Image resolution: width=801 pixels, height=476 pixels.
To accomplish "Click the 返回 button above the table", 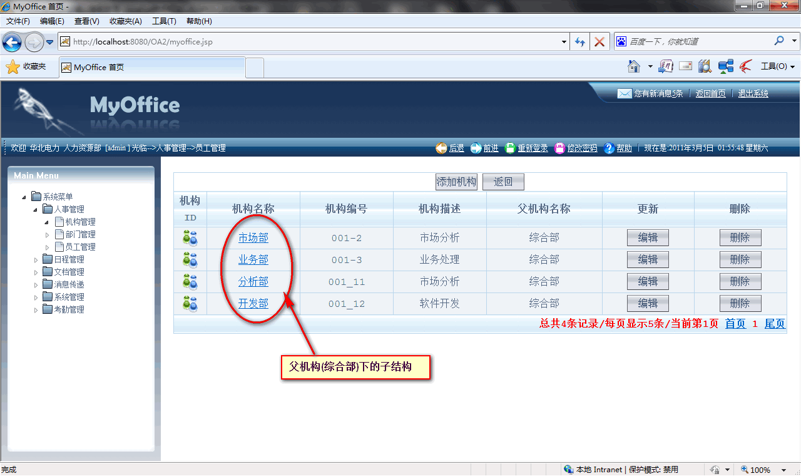I will coord(503,182).
